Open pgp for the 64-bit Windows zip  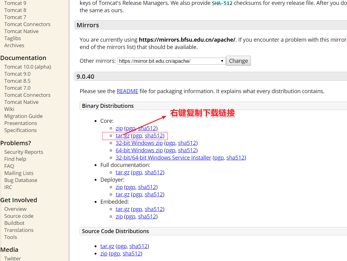[x=170, y=150]
